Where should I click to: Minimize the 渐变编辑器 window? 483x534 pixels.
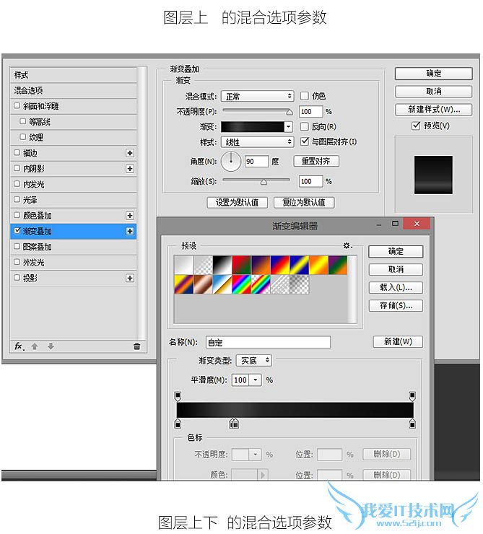pos(379,224)
